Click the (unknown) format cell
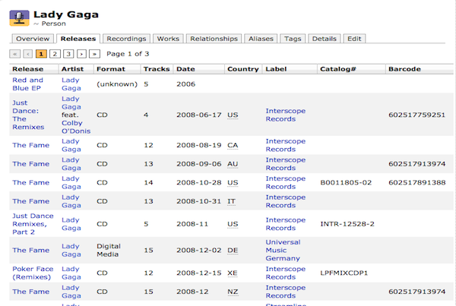Screen dimensions: 456x306 117,84
